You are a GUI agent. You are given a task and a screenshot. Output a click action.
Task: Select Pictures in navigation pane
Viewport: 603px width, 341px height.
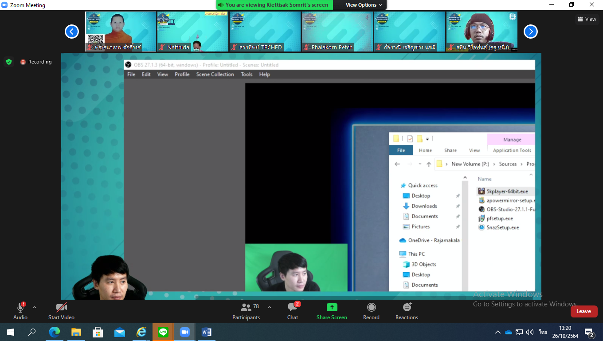(420, 226)
